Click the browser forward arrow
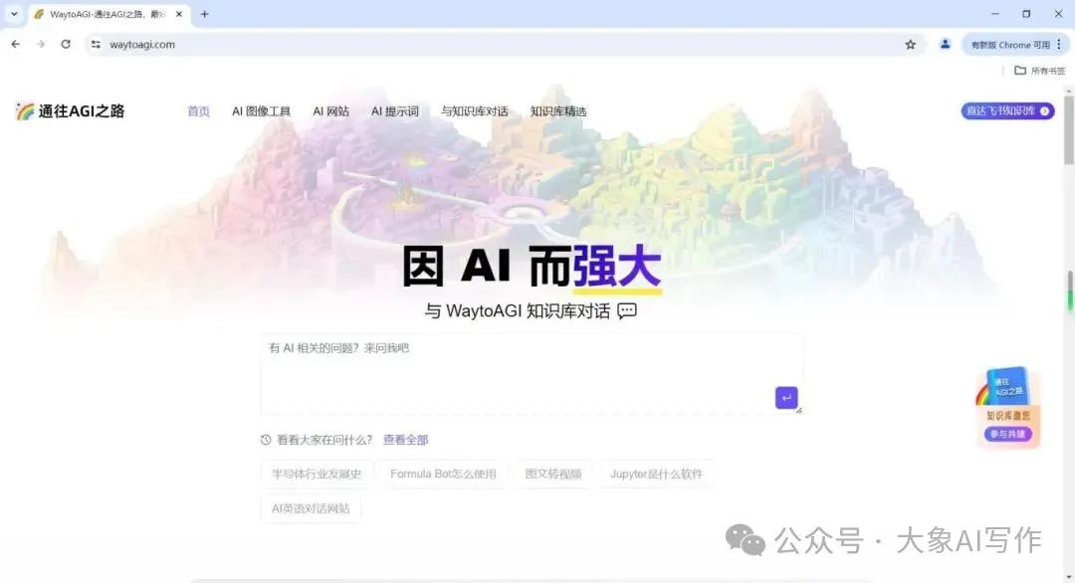The width and height of the screenshot is (1075, 583). click(41, 45)
